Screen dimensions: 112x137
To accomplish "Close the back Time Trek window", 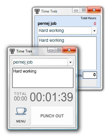I will click(x=94, y=10).
